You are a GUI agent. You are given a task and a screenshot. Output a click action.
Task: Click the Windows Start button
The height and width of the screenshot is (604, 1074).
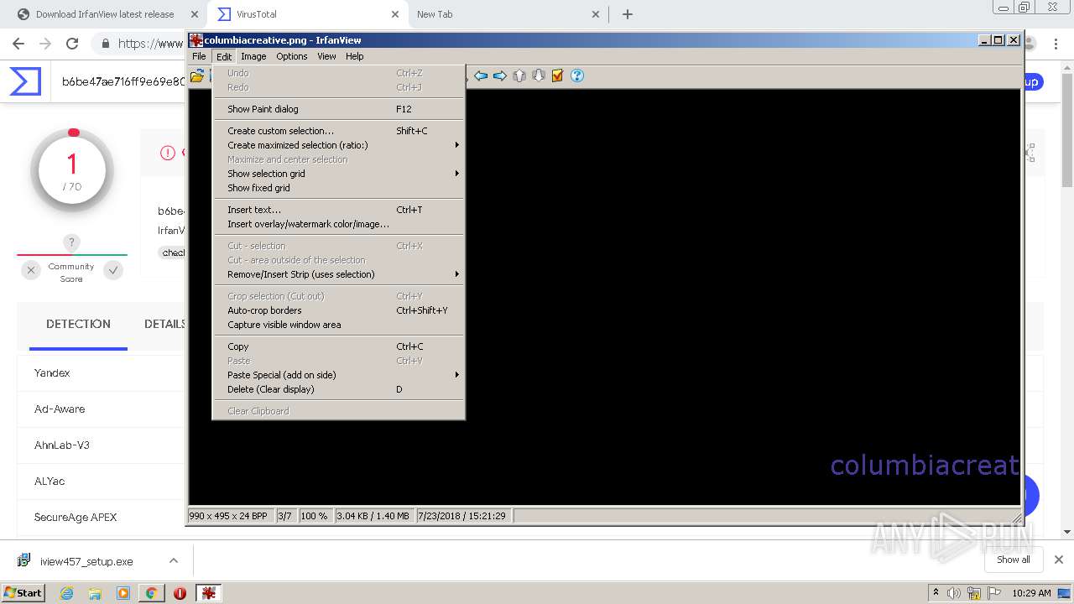coord(23,593)
